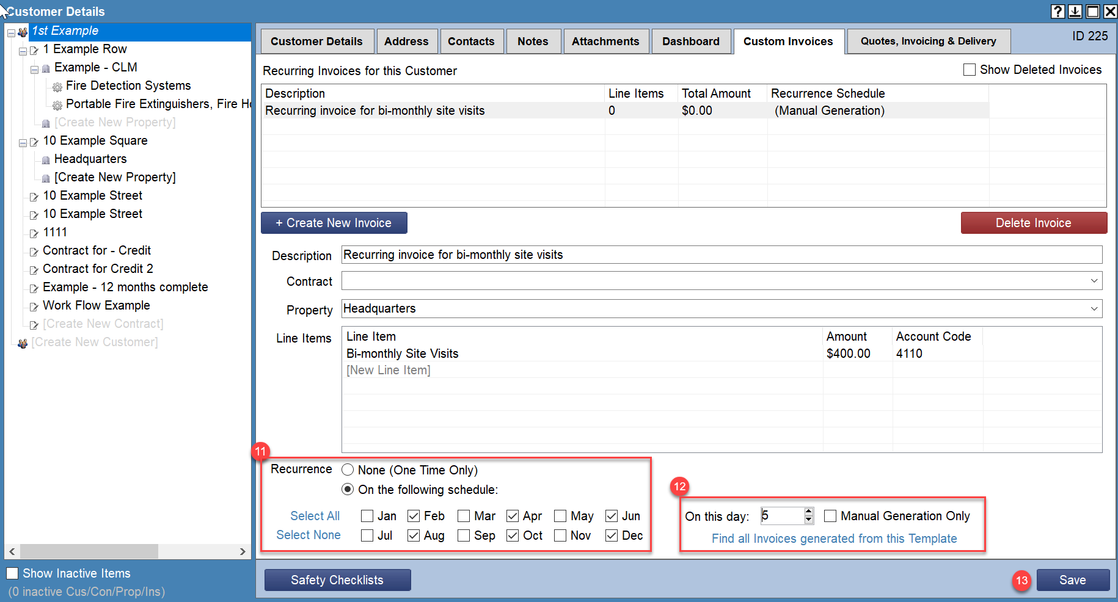Open the Property dropdown showing Headquarters
This screenshot has width=1118, height=602.
[x=1095, y=308]
